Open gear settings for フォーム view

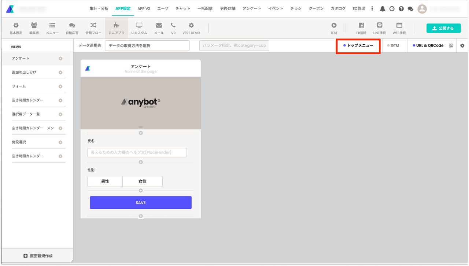(60, 86)
